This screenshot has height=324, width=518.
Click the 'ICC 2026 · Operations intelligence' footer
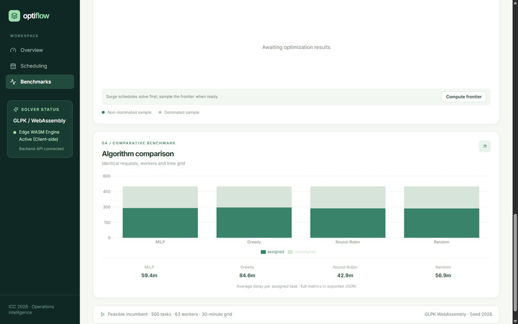(x=31, y=309)
